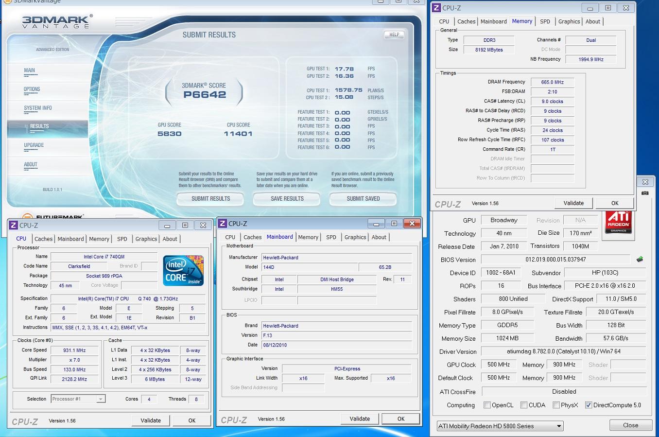Click OK in Memory CPU-Z window
Viewport: 659px width, 437px height.
[x=615, y=203]
